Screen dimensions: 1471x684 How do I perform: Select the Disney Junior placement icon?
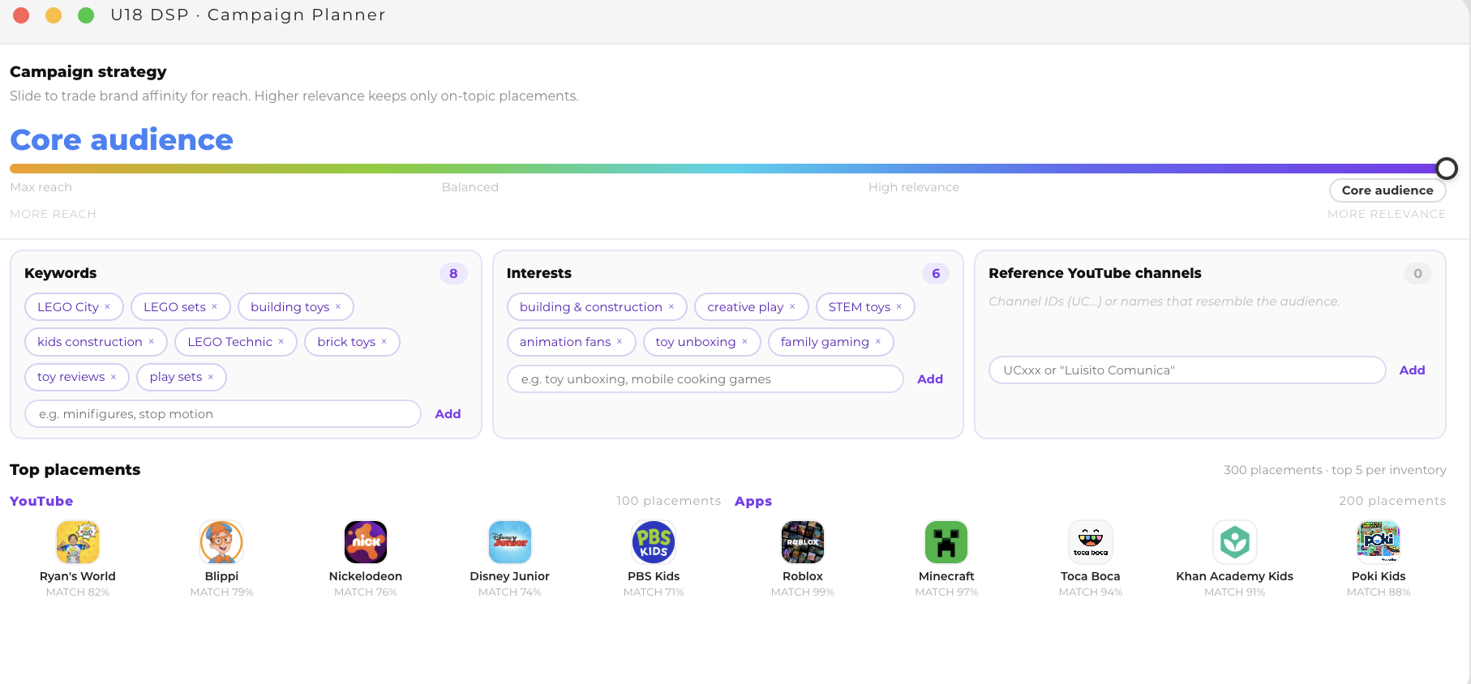coord(510,542)
